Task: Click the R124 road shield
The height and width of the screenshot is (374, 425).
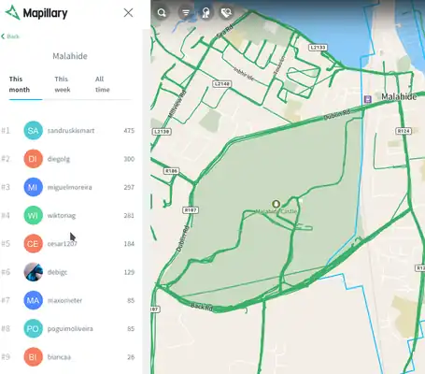Action: 404,131
